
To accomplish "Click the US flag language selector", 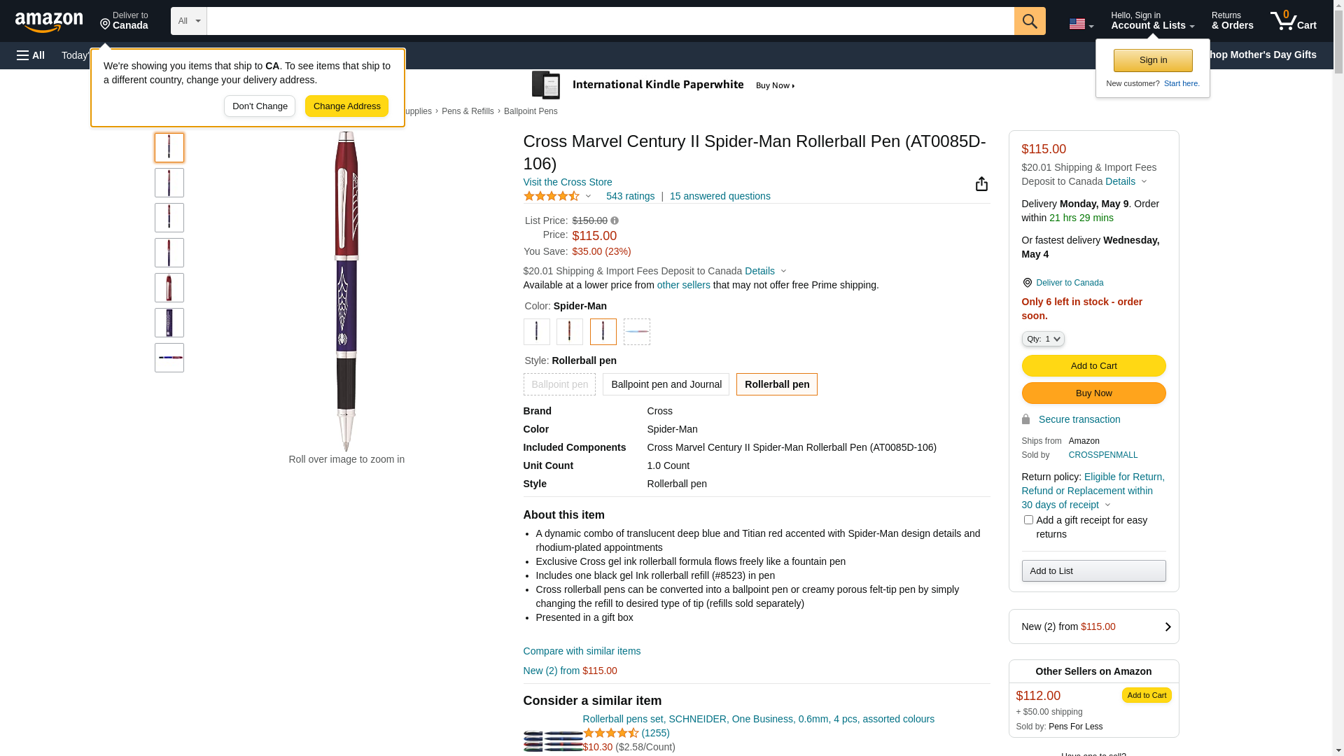I will pyautogui.click(x=1081, y=24).
